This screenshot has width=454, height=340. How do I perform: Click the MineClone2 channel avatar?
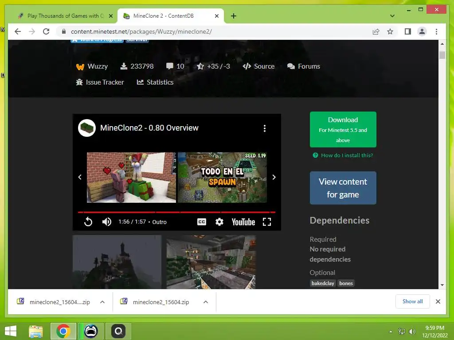point(87,128)
